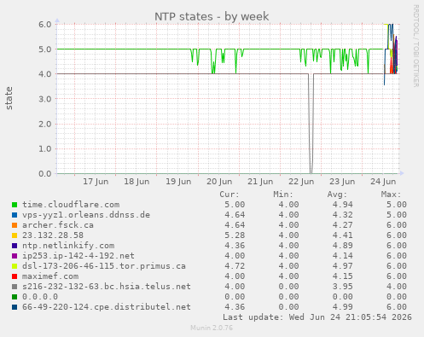Click the dsl-173-206-46-115 current value 4.72

pyautogui.click(x=235, y=266)
